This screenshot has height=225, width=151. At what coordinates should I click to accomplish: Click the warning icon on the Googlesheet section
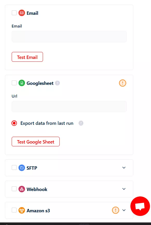coord(122,83)
